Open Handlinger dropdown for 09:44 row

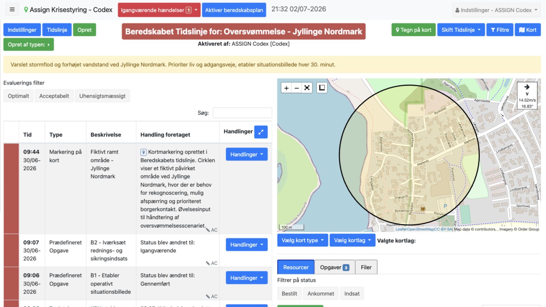click(x=247, y=154)
